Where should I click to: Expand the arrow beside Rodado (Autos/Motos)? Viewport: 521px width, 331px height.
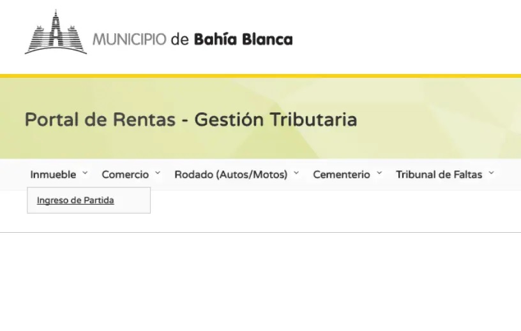click(x=296, y=173)
